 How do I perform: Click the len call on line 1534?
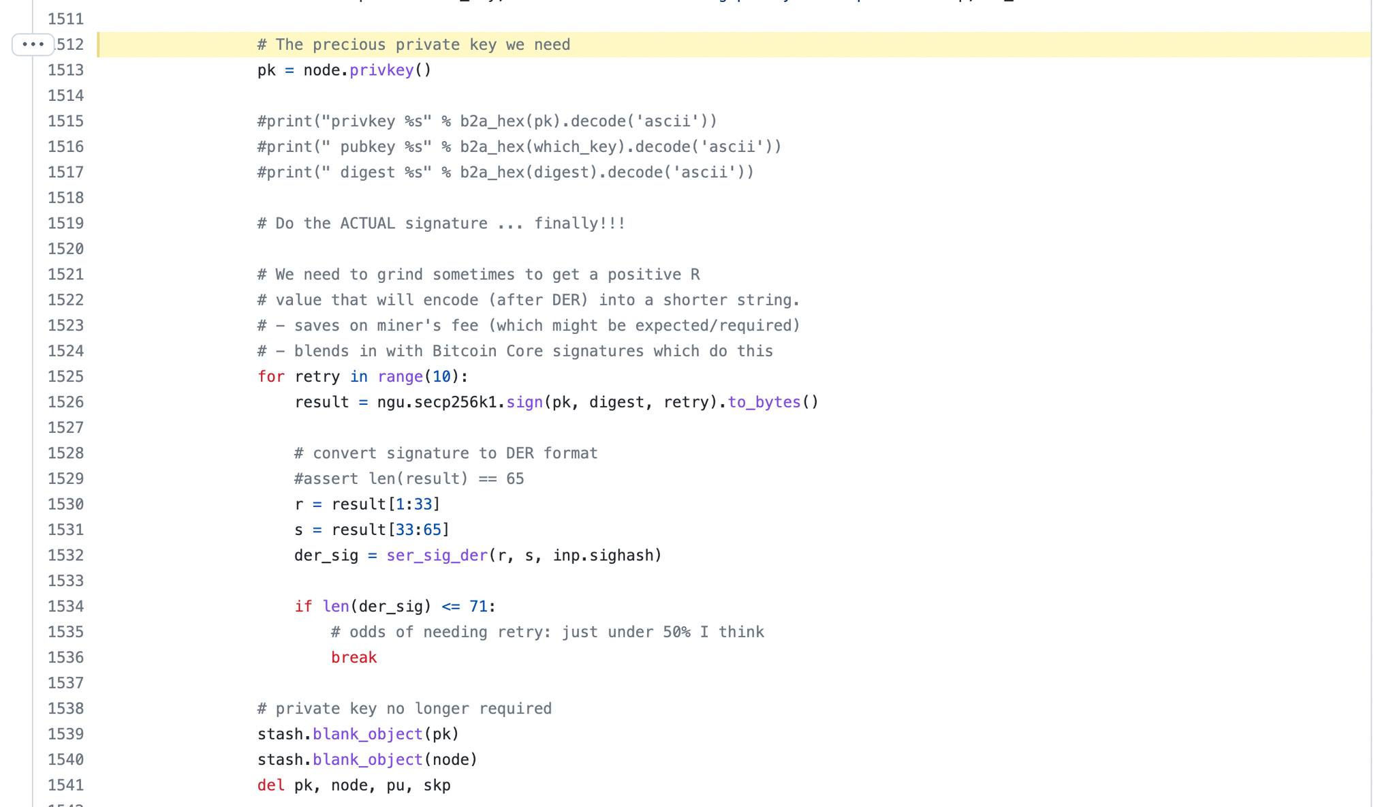point(335,607)
